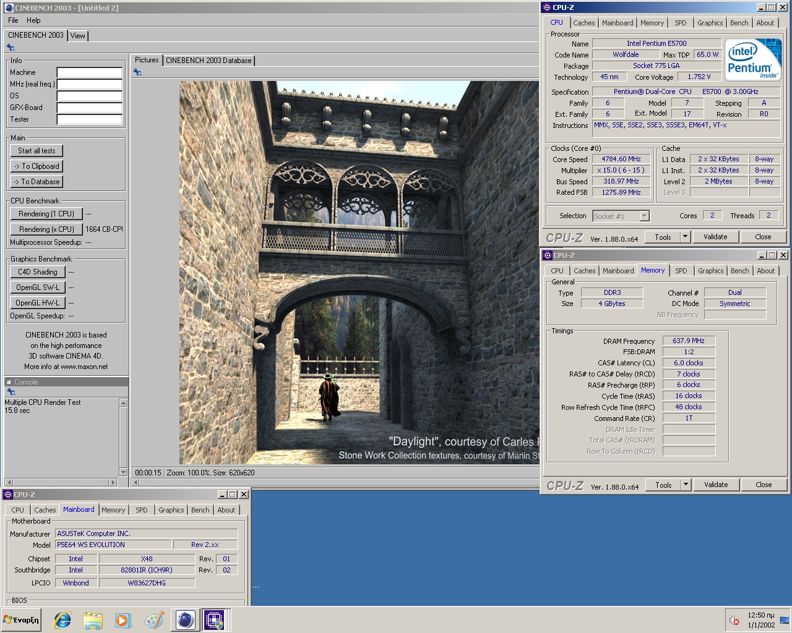Click Validate in CPU-Z CPU window
This screenshot has width=792, height=633.
[715, 237]
